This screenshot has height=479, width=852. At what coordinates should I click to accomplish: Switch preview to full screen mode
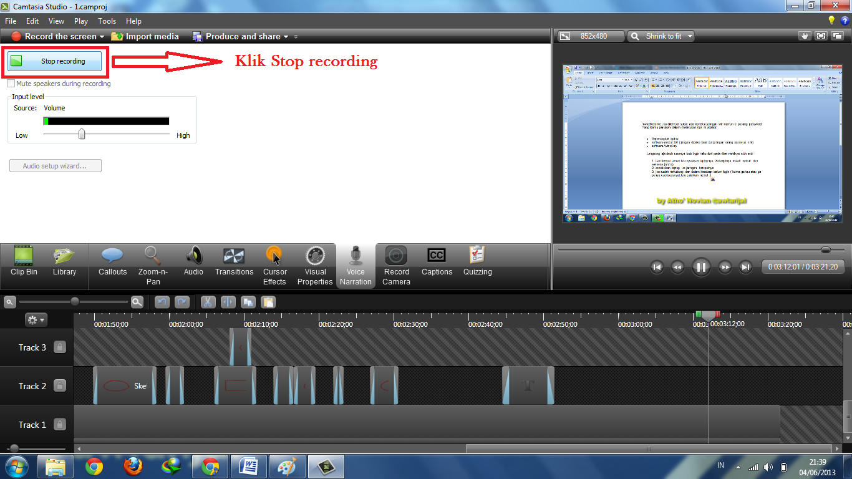[821, 36]
